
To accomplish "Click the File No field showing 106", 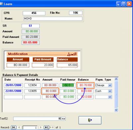I will (x=76, y=13).
